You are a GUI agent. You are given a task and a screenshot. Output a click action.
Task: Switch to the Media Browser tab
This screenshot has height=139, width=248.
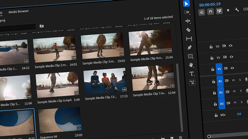(19, 11)
